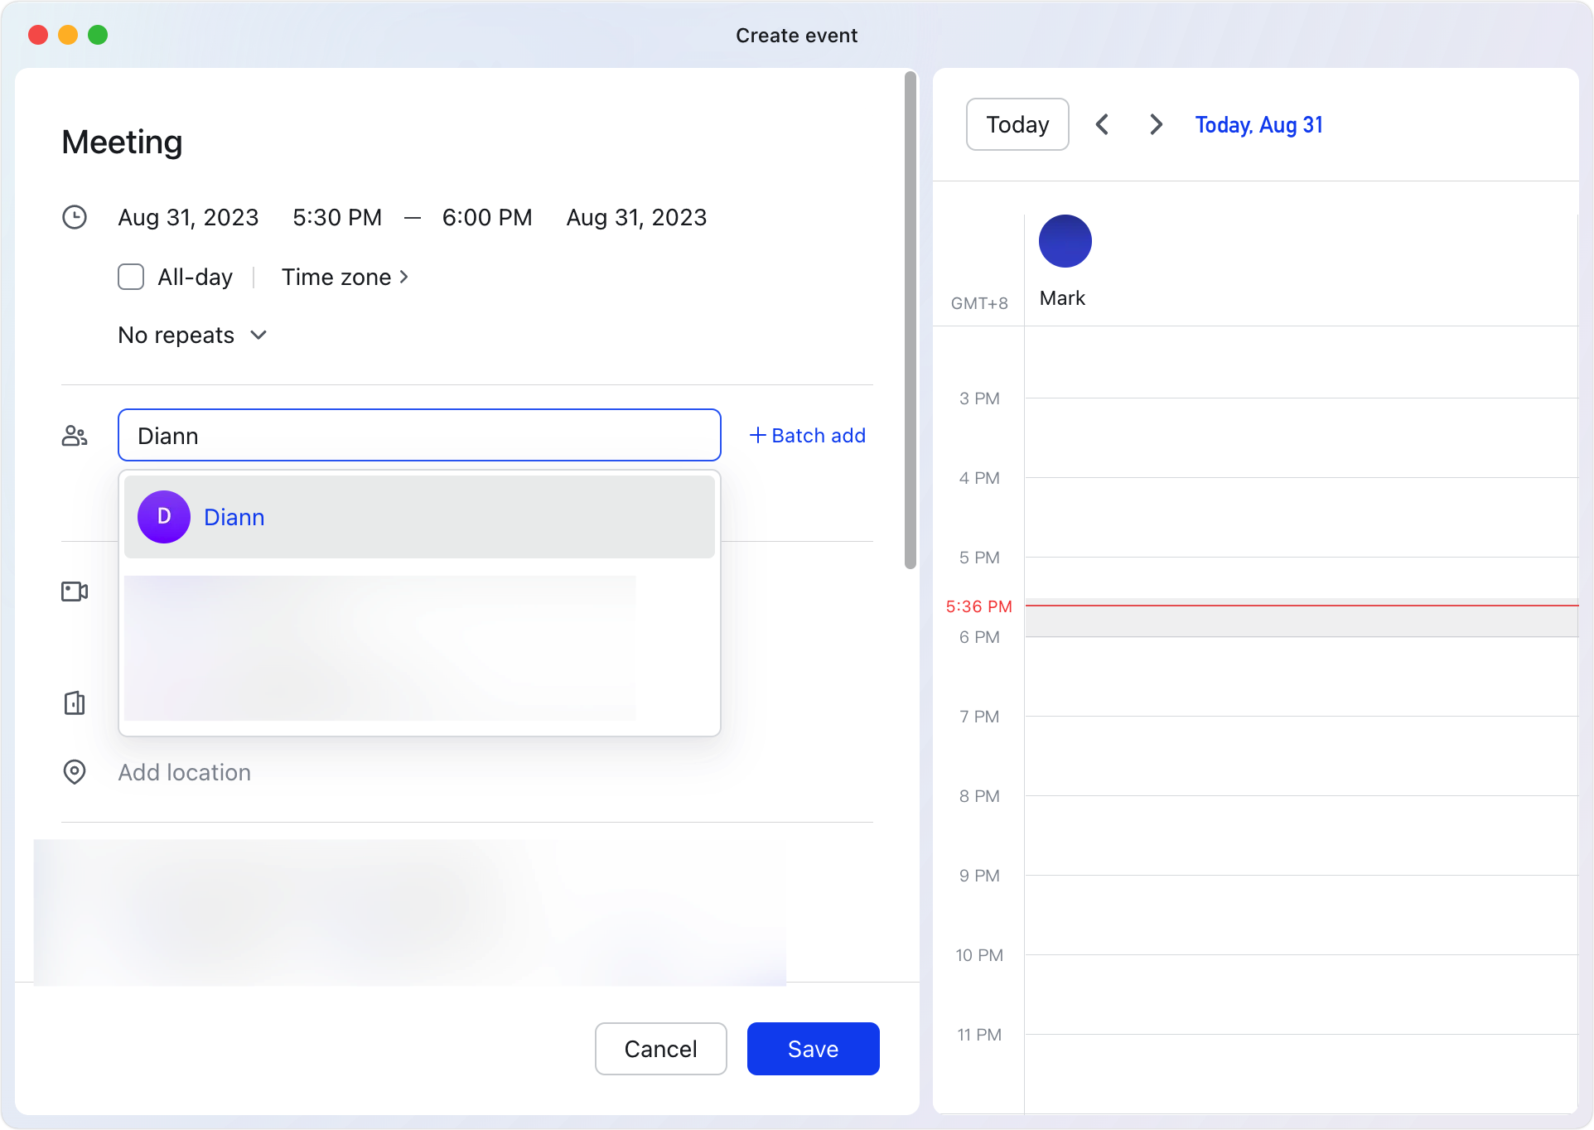1594x1130 pixels.
Task: Click the plus icon next to Batch add
Action: coord(756,435)
